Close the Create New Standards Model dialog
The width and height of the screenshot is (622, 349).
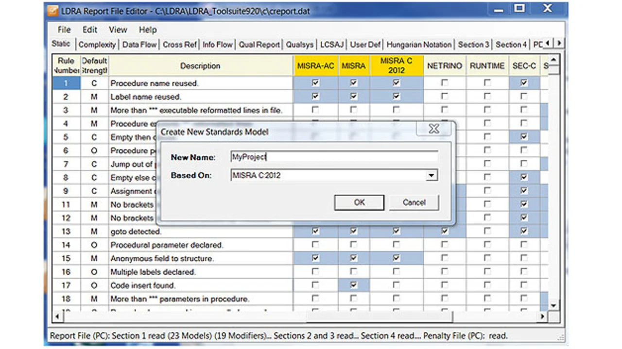pos(434,129)
